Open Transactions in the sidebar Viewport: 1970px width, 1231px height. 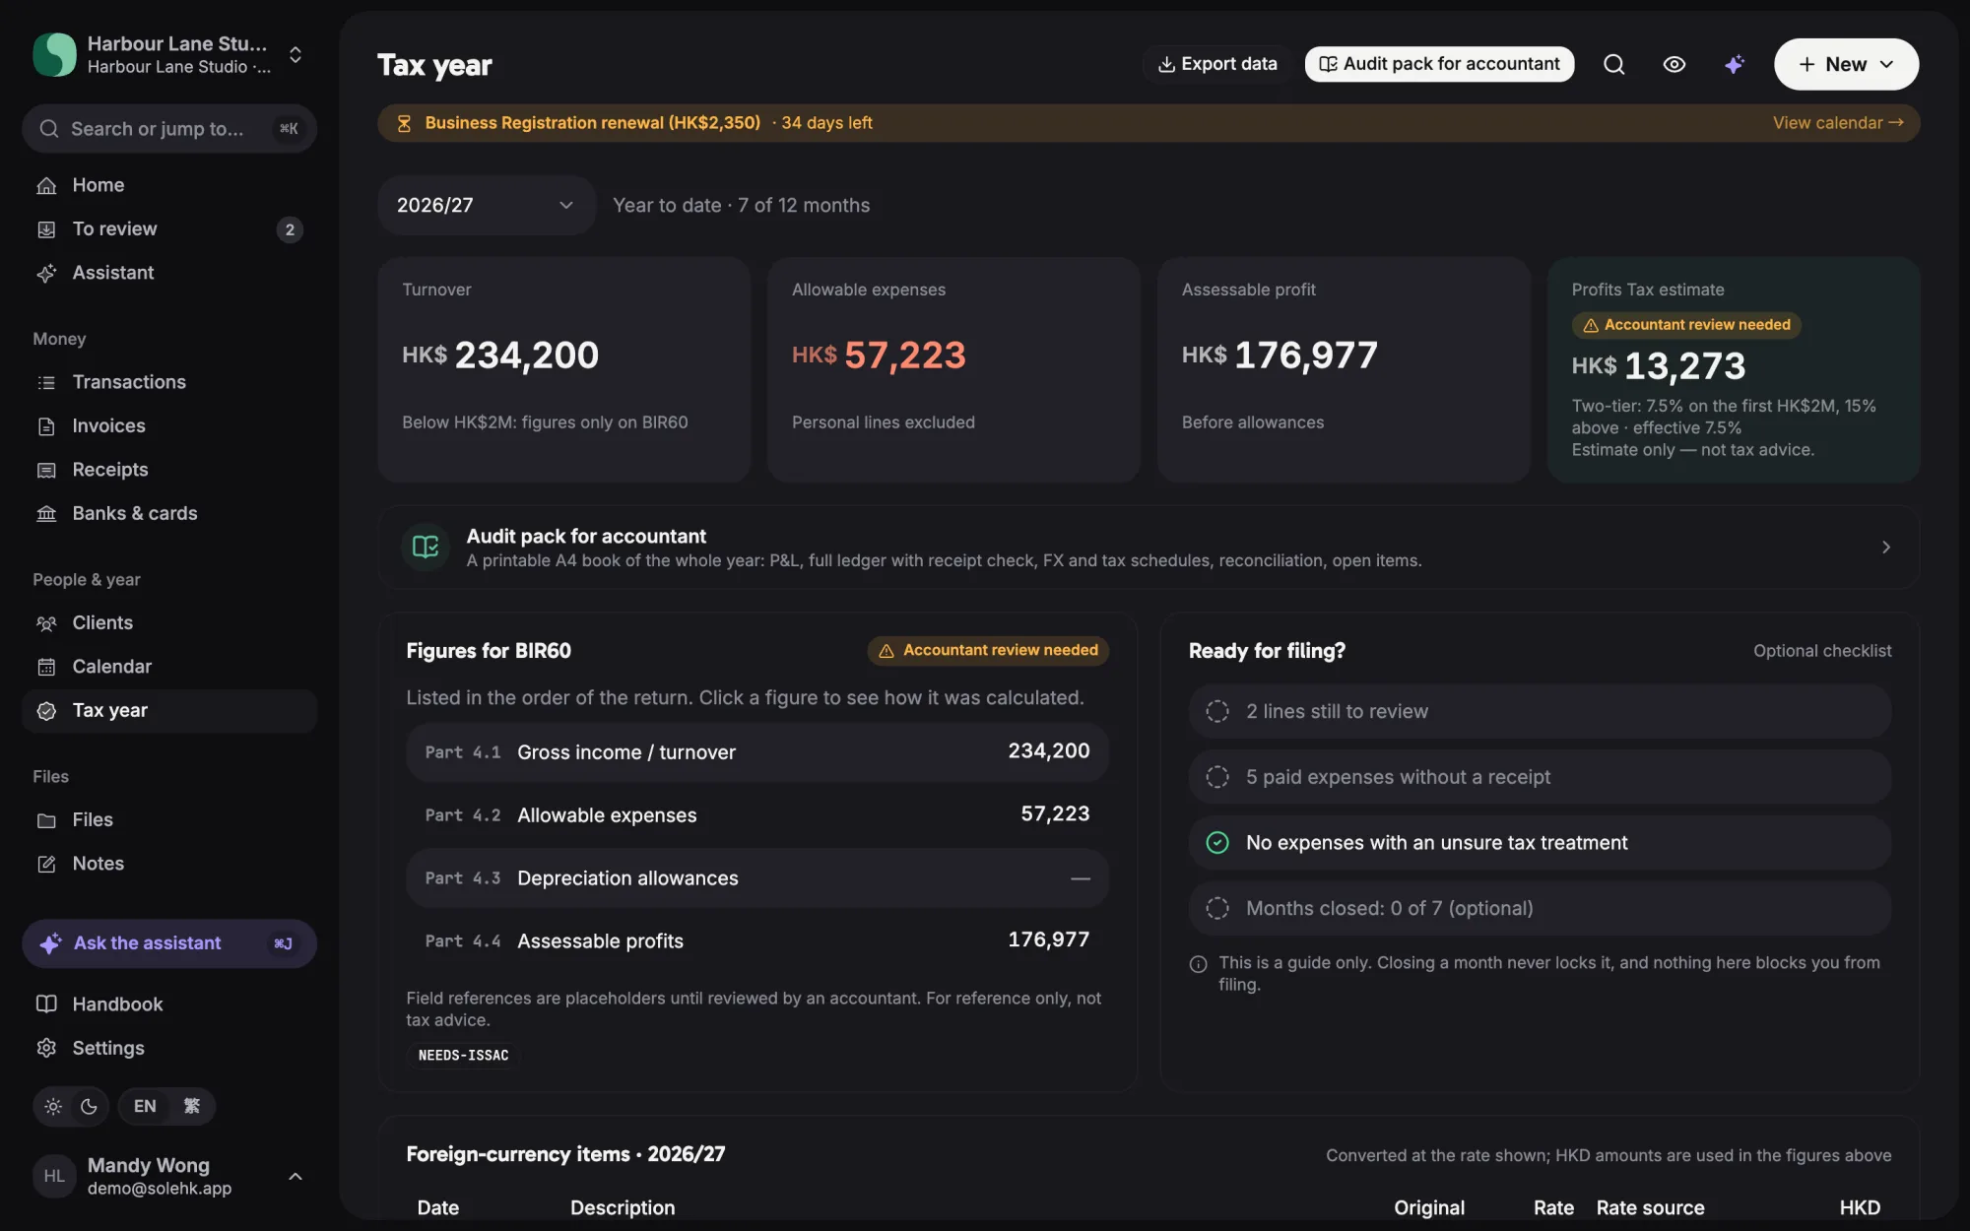(x=169, y=382)
